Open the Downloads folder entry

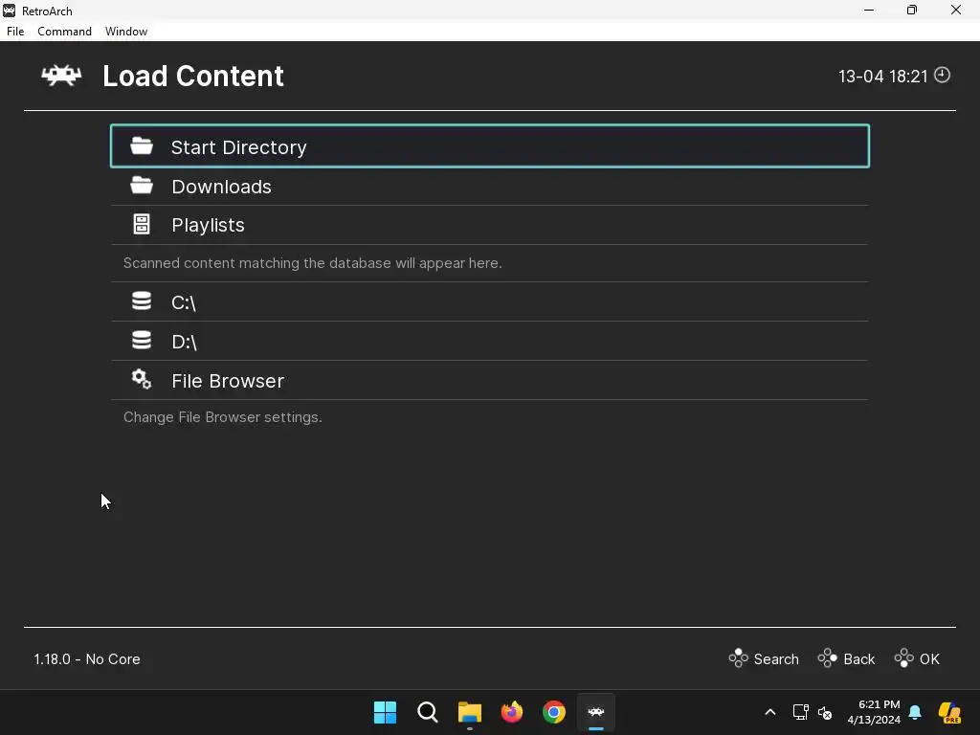(x=489, y=187)
